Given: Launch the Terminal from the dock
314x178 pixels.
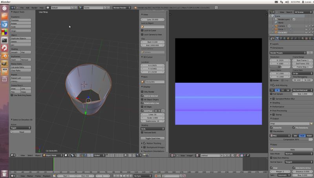Looking at the screenshot, I should point(4,40).
